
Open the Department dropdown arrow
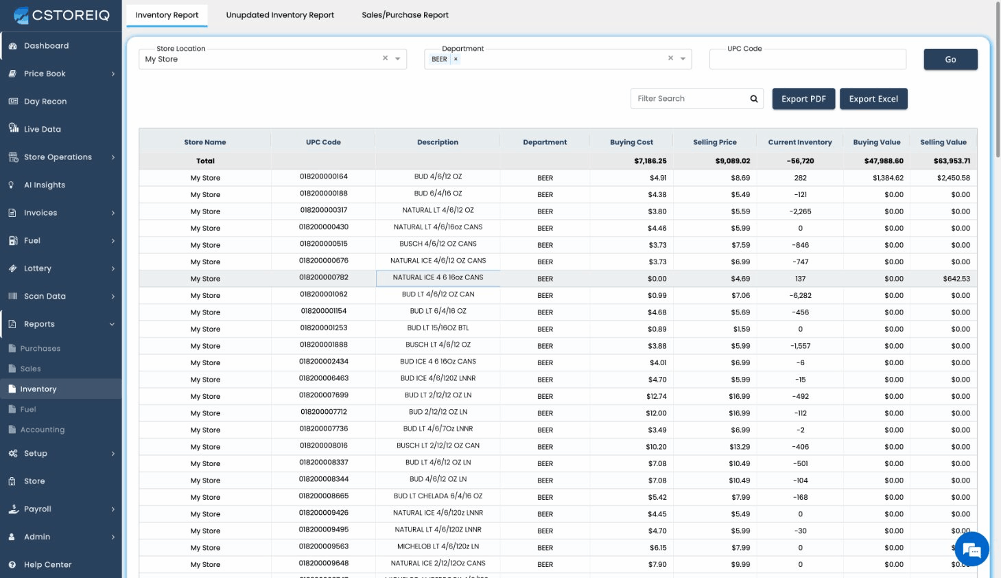(683, 59)
